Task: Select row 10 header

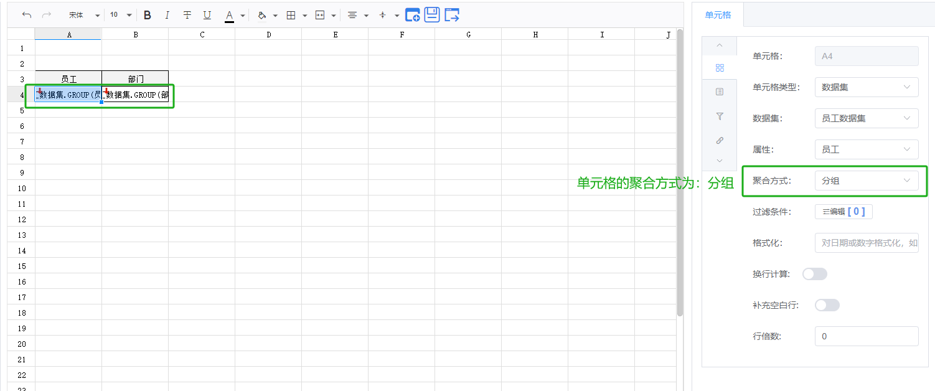Action: point(22,188)
